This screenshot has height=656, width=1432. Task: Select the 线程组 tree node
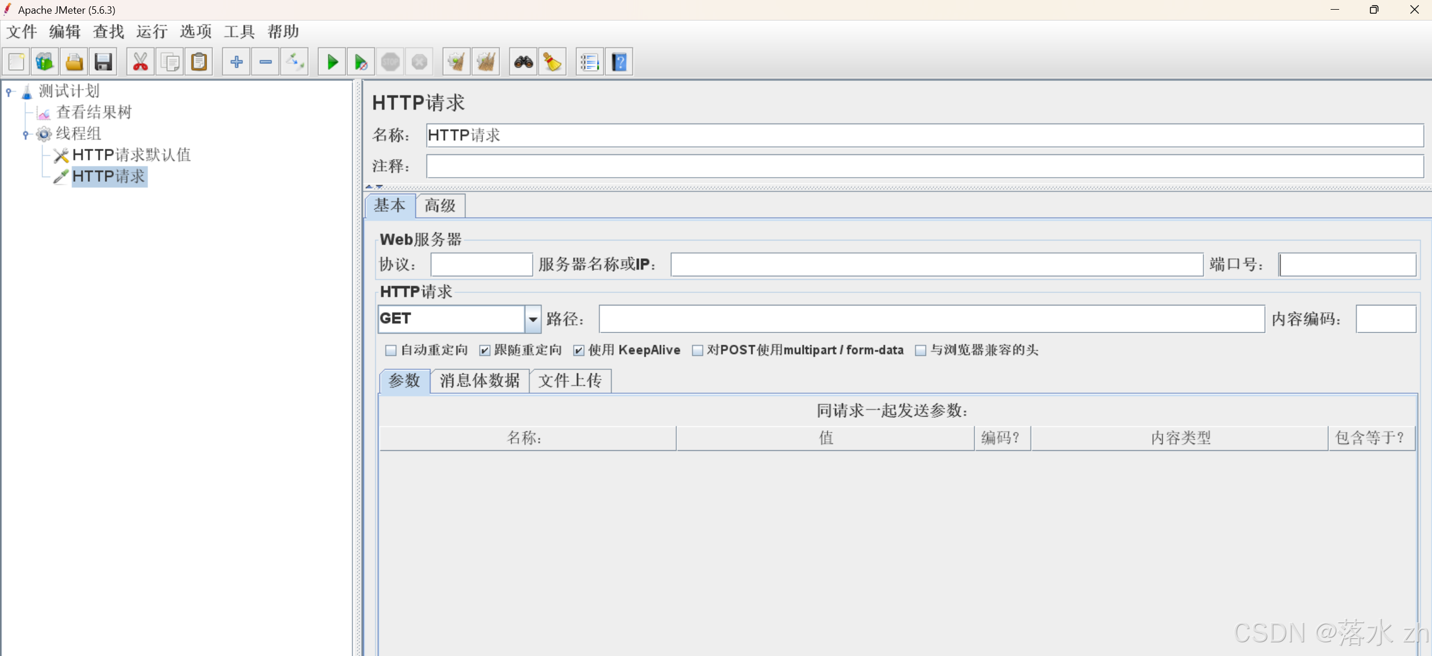coord(79,134)
